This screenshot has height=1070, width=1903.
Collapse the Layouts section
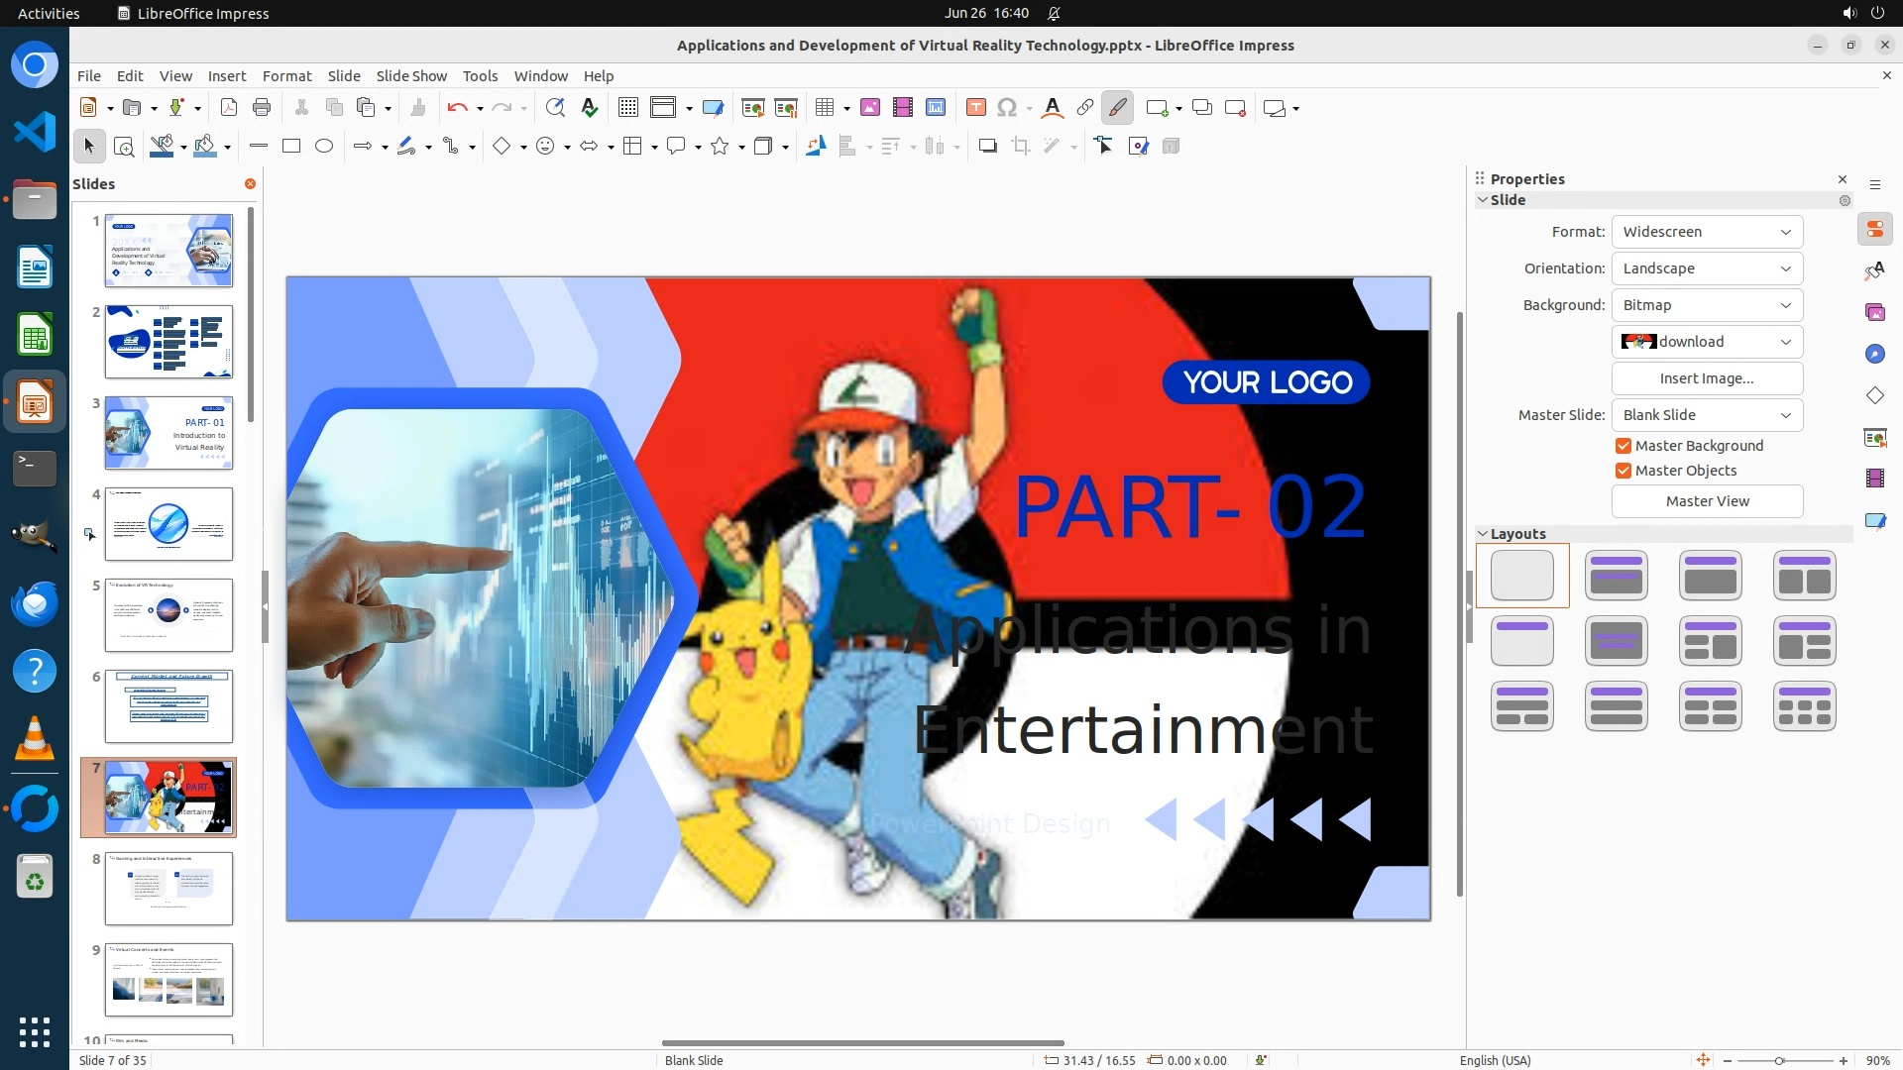click(x=1483, y=534)
